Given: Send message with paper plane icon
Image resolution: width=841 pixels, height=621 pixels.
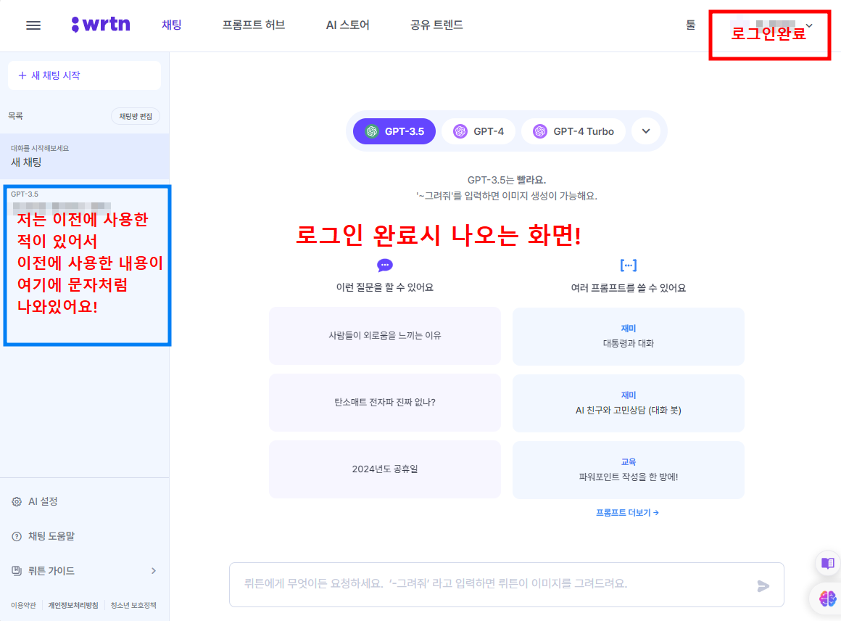Looking at the screenshot, I should (763, 585).
